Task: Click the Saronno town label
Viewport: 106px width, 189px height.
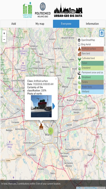Action: [18, 69]
